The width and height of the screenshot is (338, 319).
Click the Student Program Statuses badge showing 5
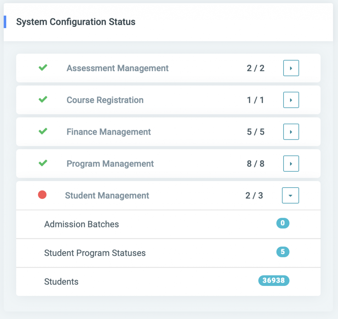pos(283,252)
